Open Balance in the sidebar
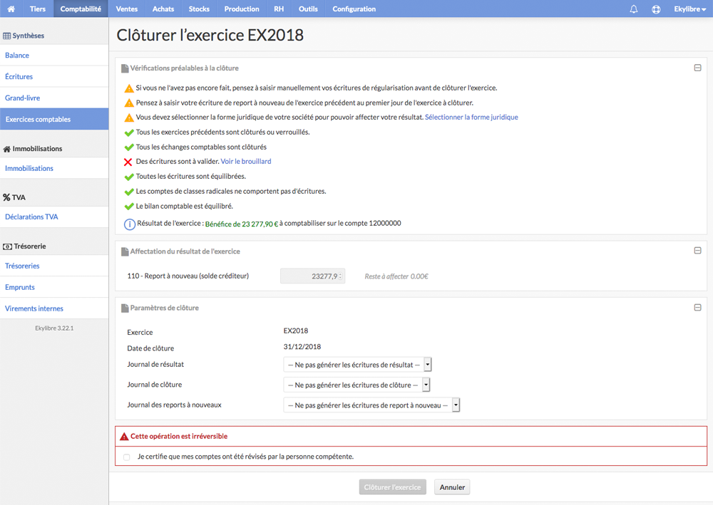The height and width of the screenshot is (505, 713). (54, 56)
